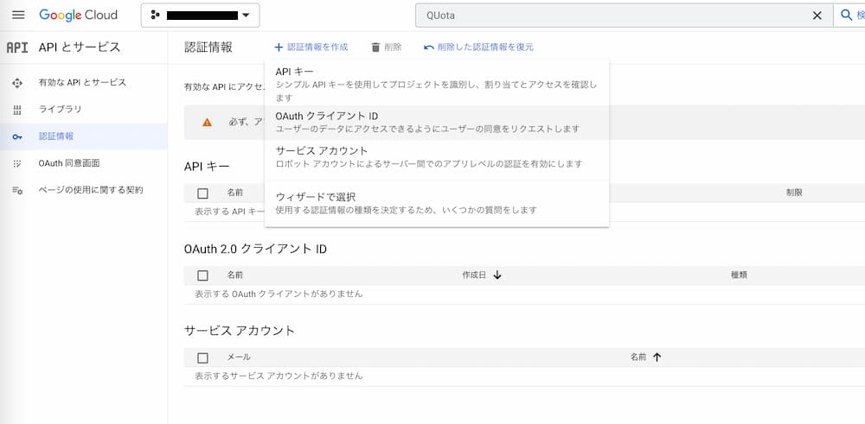Click the orange warning triangle icon
Image resolution: width=865 pixels, height=424 pixels.
(207, 123)
